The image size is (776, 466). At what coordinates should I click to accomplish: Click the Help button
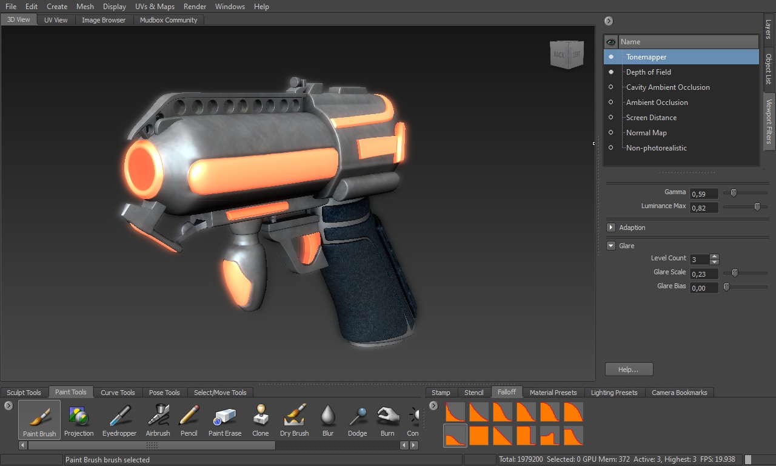point(629,369)
